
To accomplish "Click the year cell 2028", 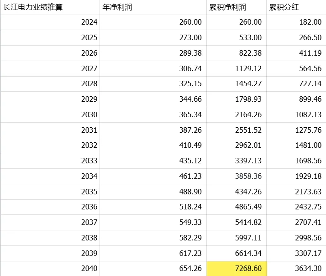I will tap(50, 84).
